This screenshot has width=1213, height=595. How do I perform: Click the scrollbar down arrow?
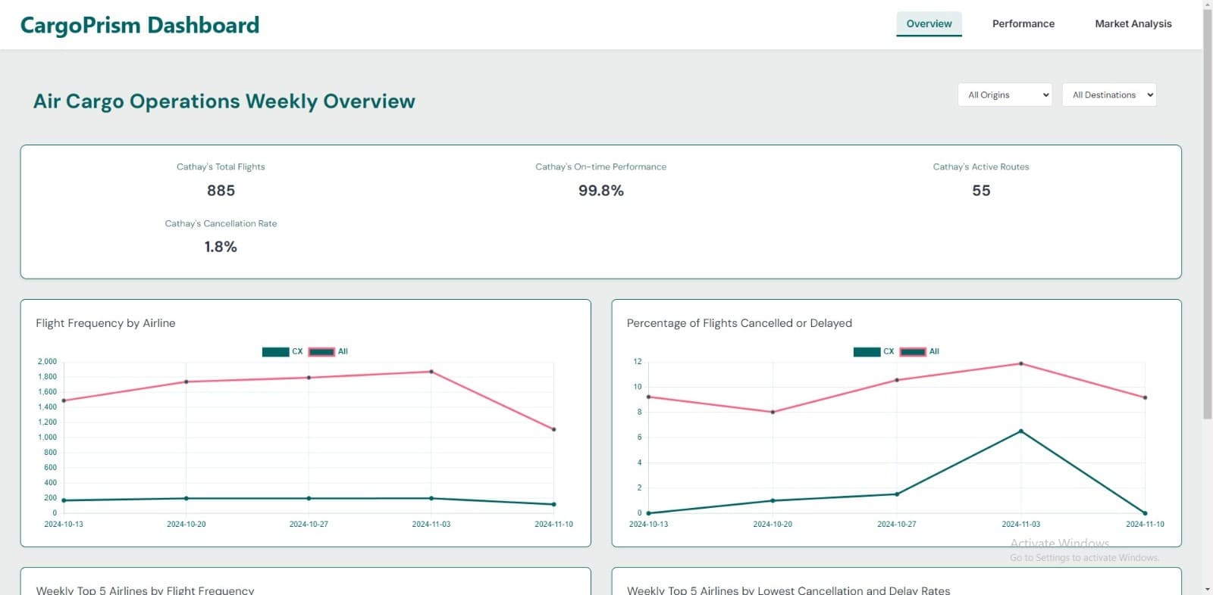pos(1207,589)
